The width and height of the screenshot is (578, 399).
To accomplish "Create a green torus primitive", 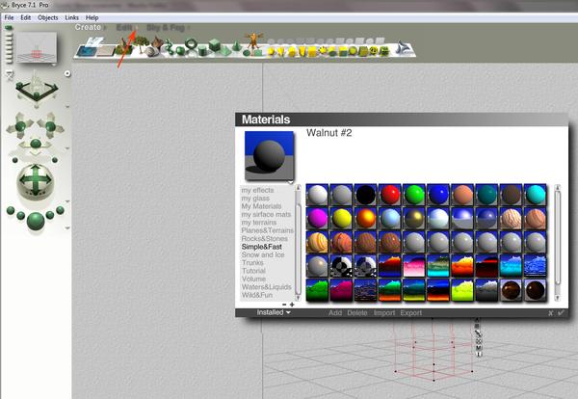I will pyautogui.click(x=191, y=44).
